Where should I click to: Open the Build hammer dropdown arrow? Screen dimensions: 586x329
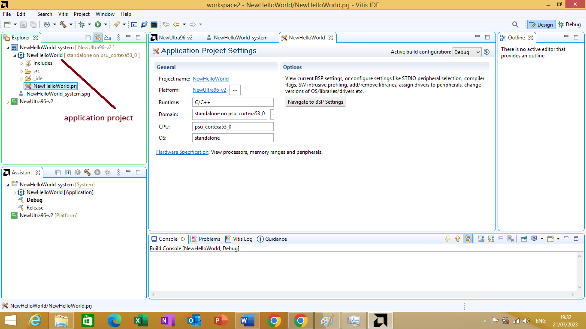click(71, 24)
